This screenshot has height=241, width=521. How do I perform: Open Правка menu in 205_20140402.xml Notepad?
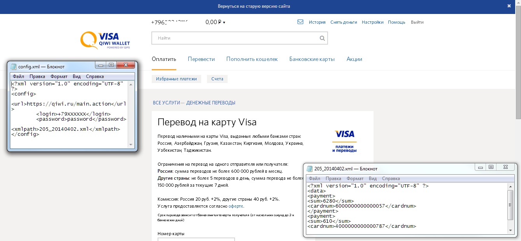coord(333,179)
